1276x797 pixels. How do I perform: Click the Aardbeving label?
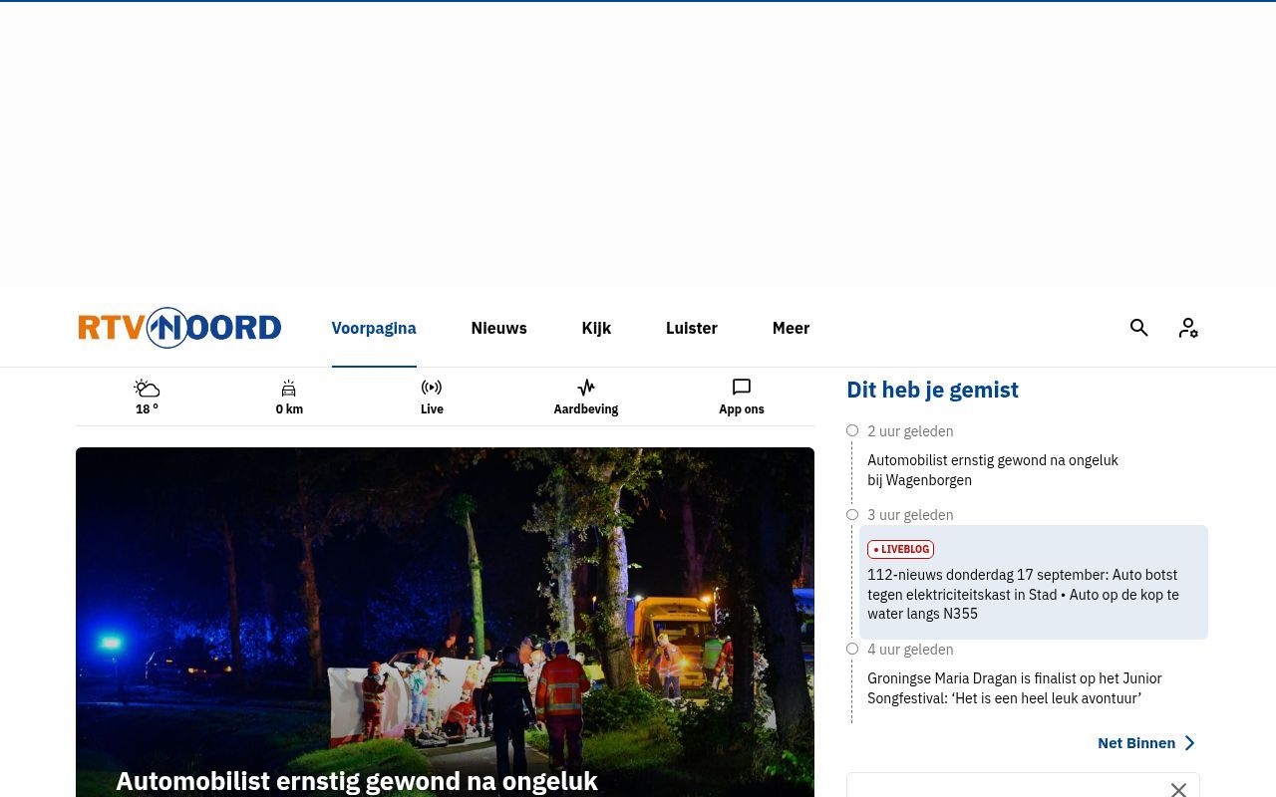(x=586, y=409)
